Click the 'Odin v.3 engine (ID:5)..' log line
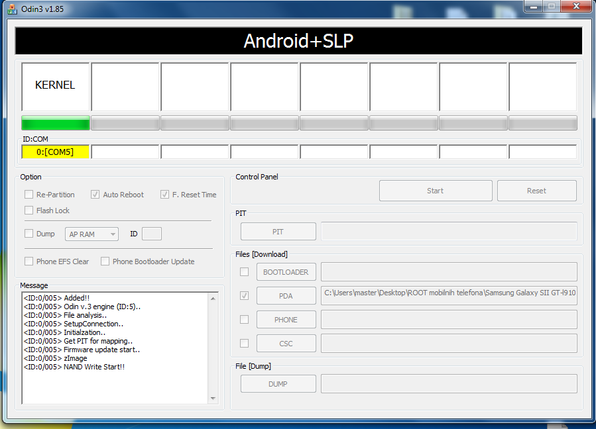 82,307
